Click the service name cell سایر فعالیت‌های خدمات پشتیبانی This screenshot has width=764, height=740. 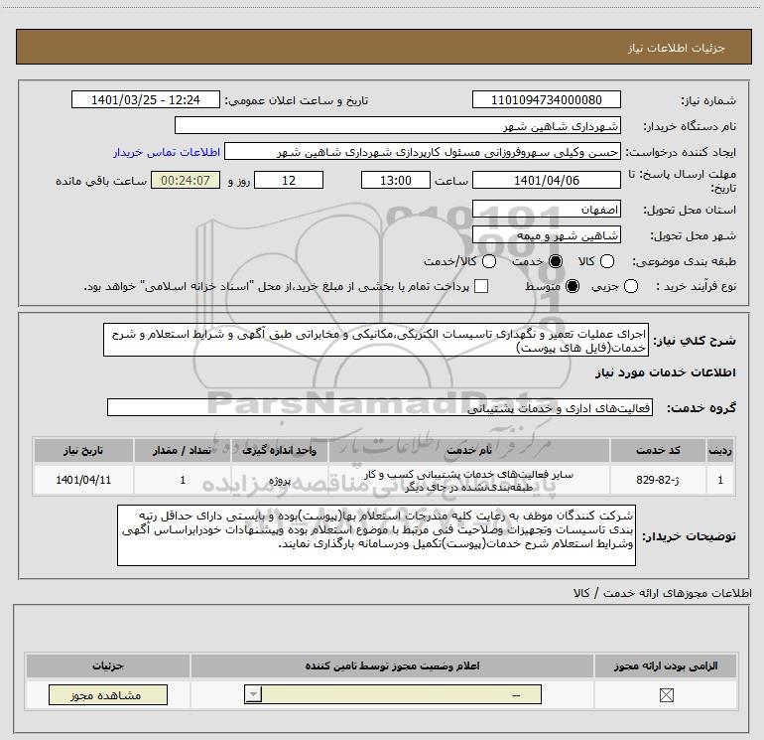[x=469, y=480]
